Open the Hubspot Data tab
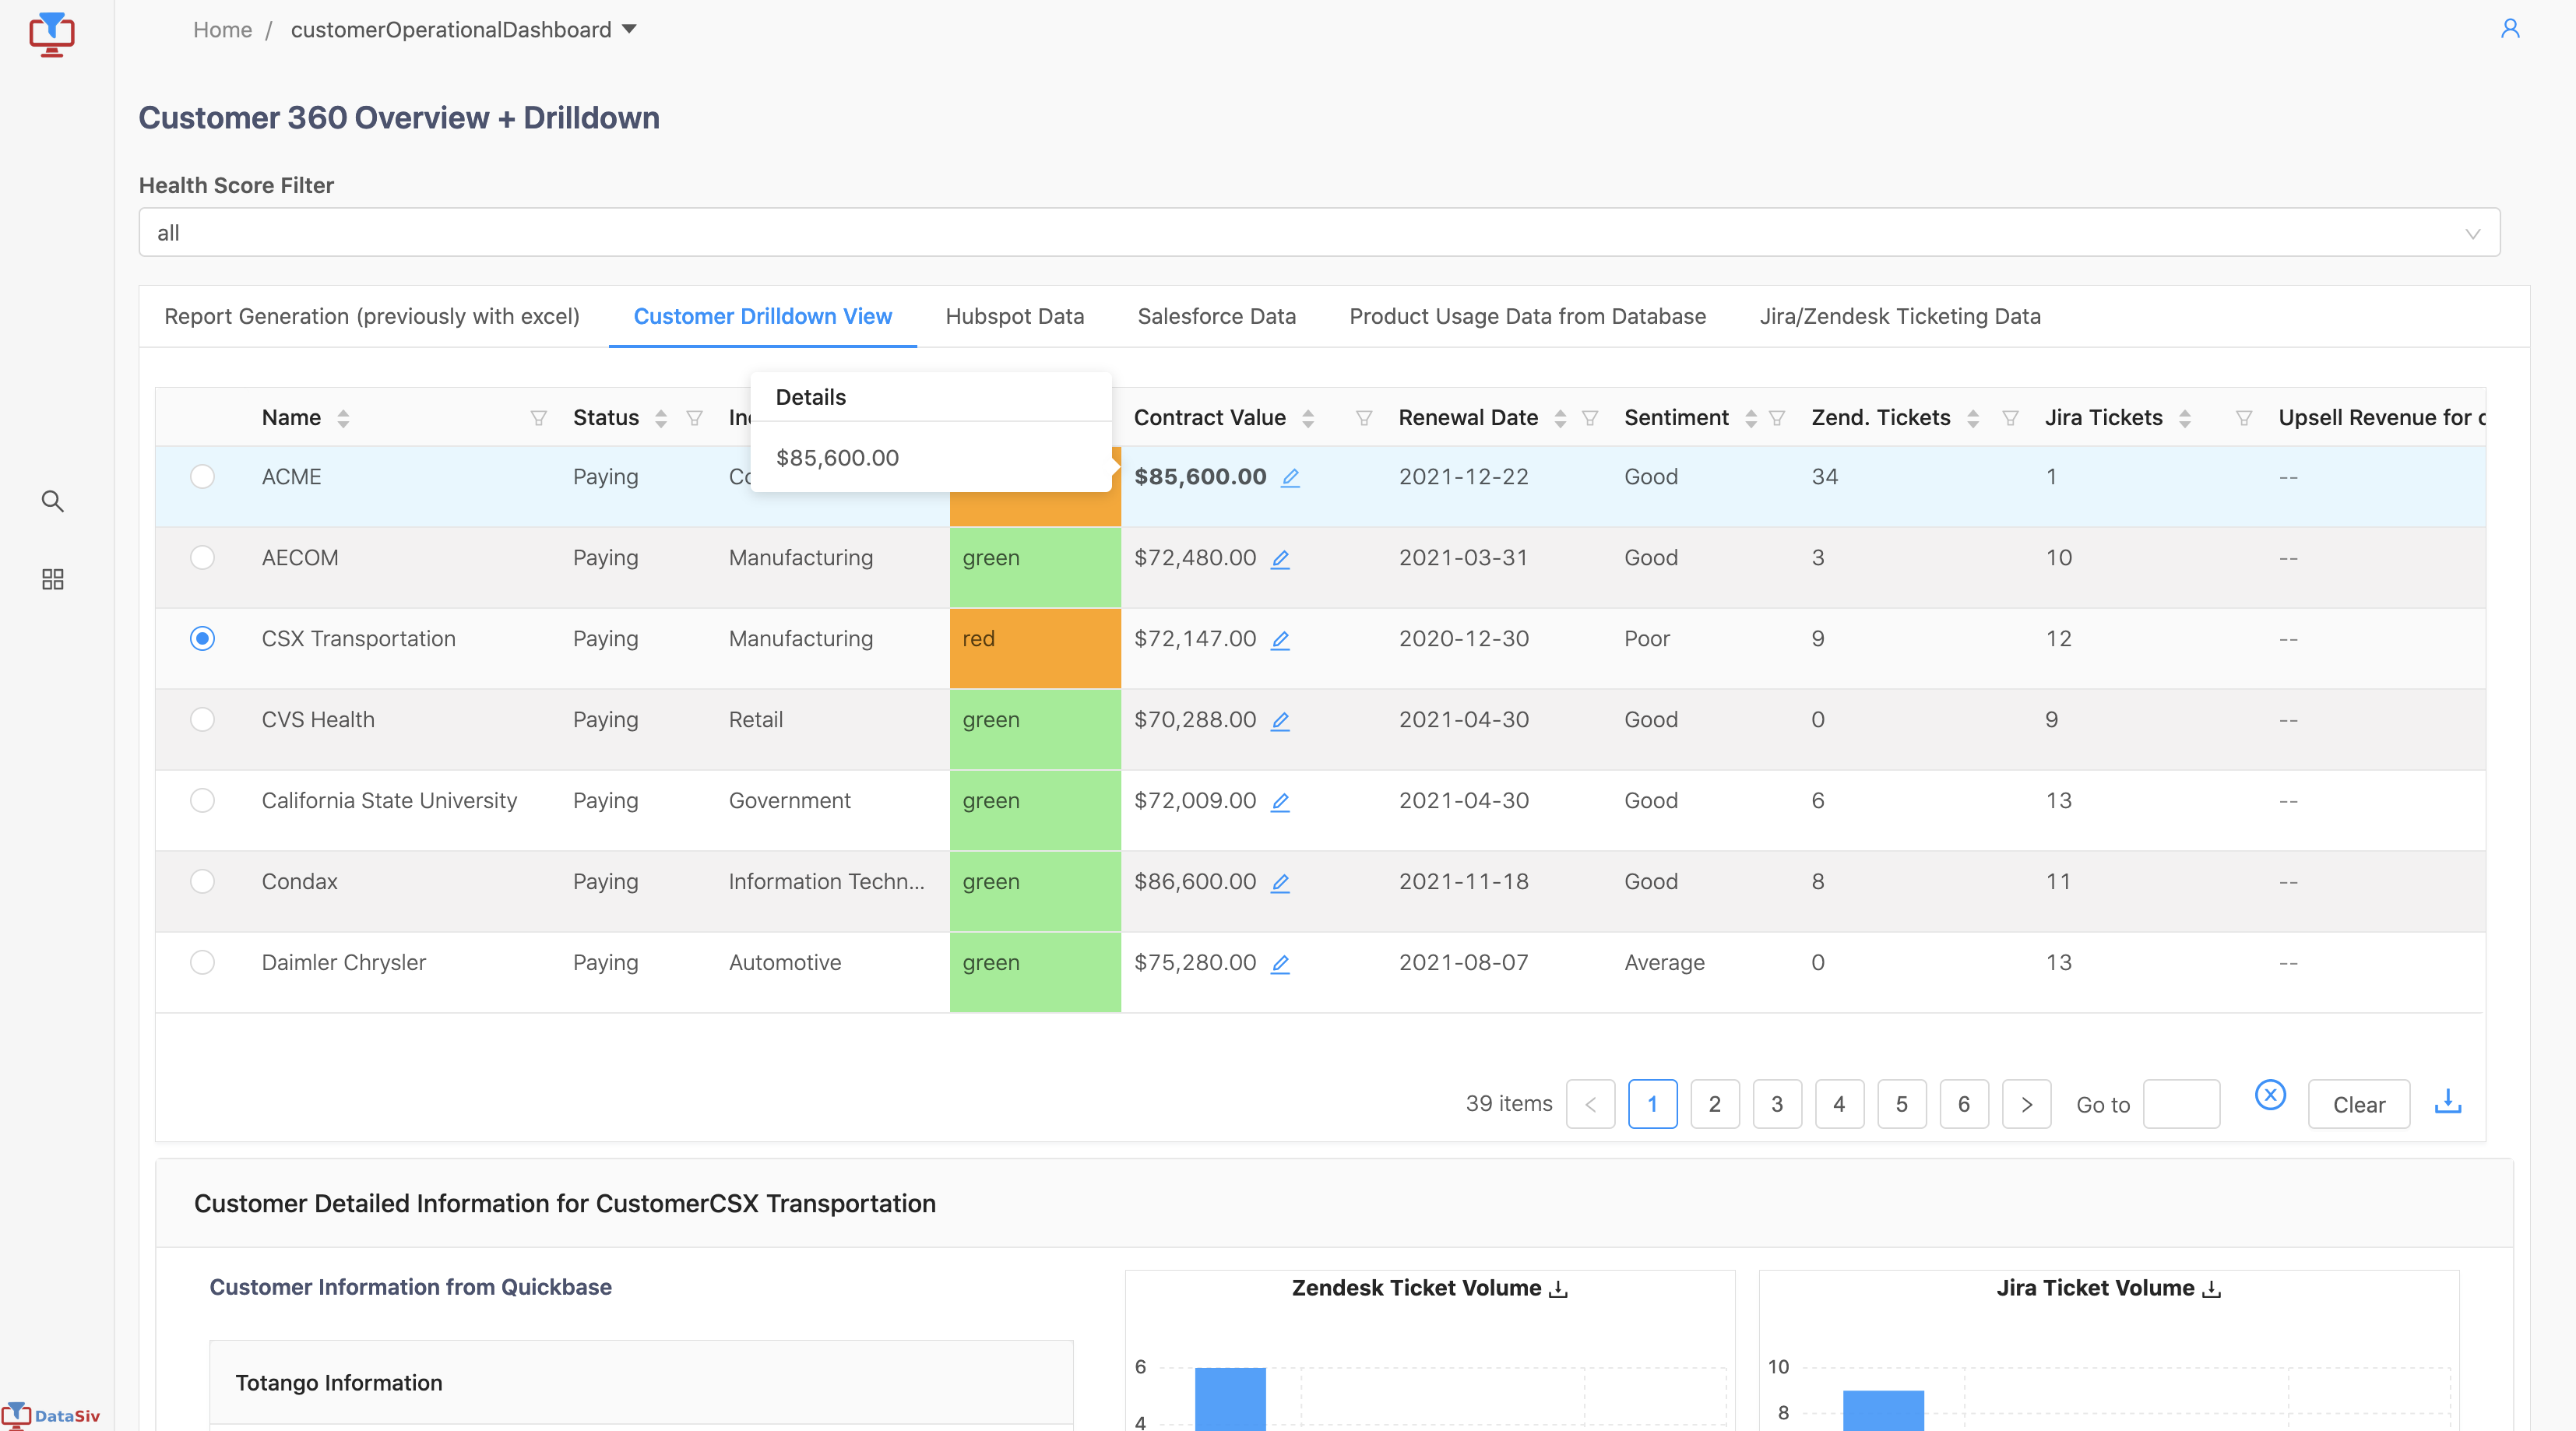Image resolution: width=2576 pixels, height=1431 pixels. (1015, 317)
